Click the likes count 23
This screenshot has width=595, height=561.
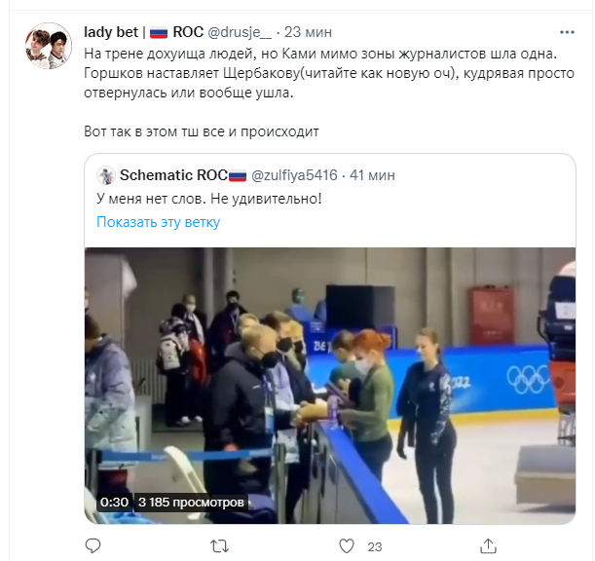click(x=374, y=545)
